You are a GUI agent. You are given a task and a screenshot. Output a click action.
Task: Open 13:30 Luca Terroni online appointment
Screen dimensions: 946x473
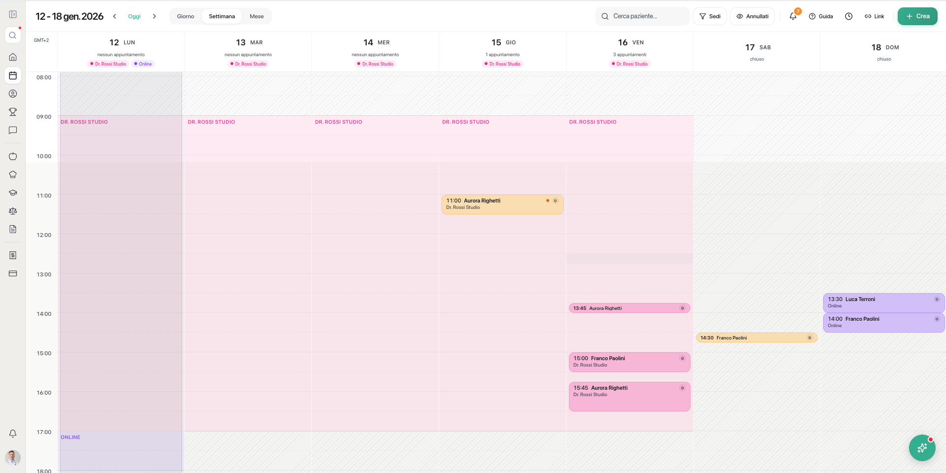[x=884, y=303]
